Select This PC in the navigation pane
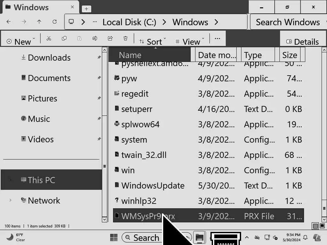 (x=51, y=180)
